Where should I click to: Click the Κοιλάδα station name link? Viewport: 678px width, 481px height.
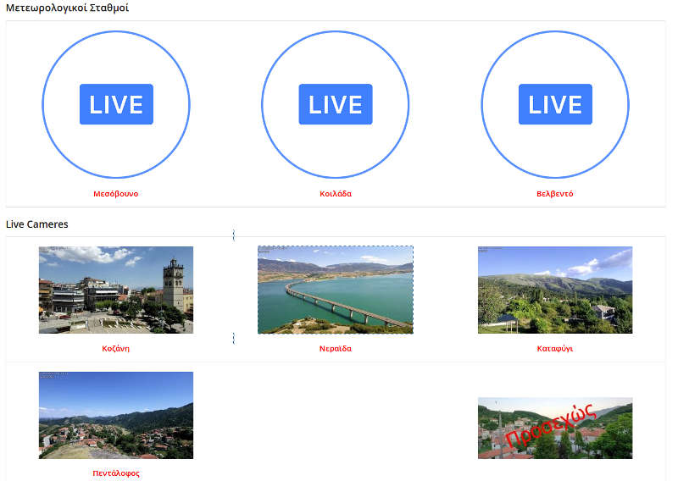coord(336,194)
